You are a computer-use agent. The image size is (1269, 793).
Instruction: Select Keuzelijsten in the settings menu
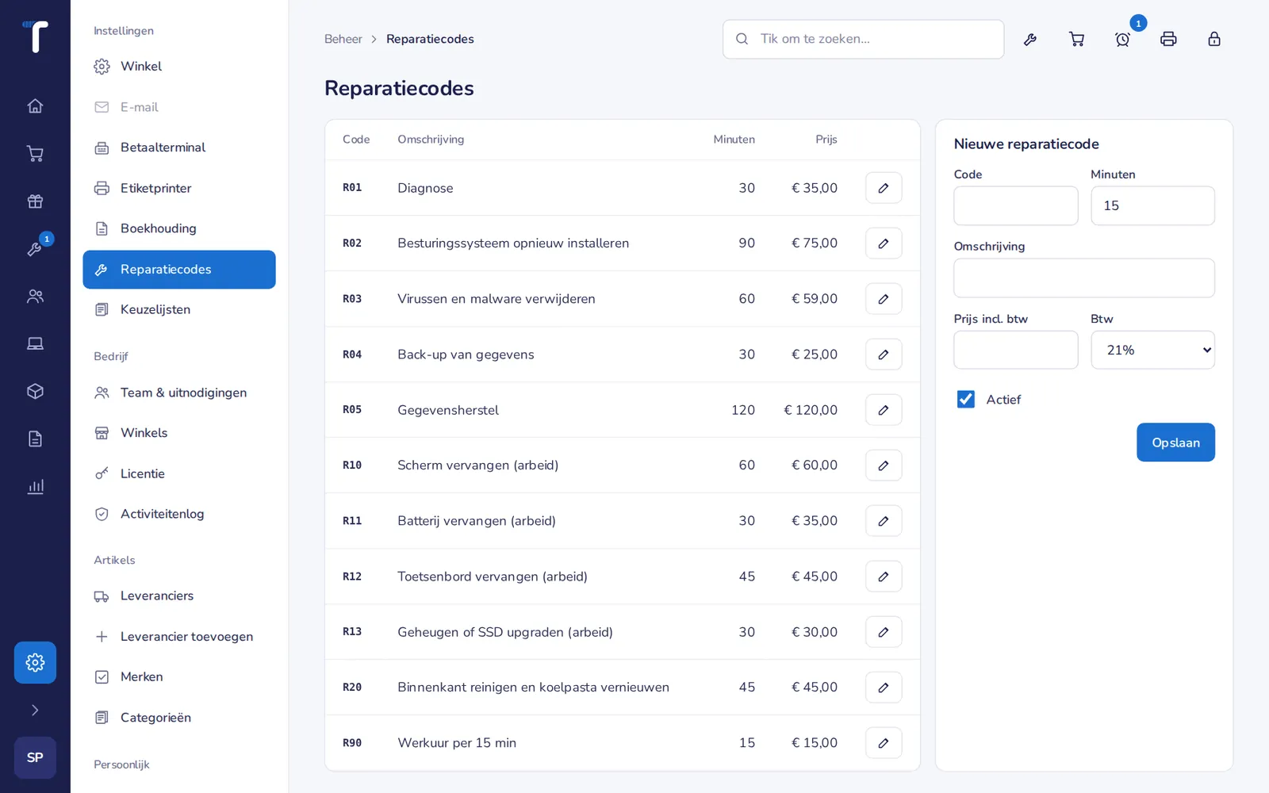179,310
